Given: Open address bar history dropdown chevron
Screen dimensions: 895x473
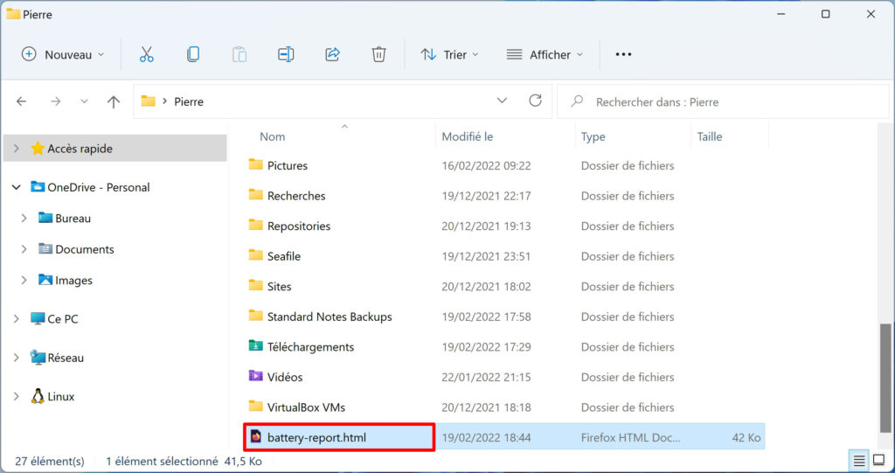Looking at the screenshot, I should click(x=502, y=101).
